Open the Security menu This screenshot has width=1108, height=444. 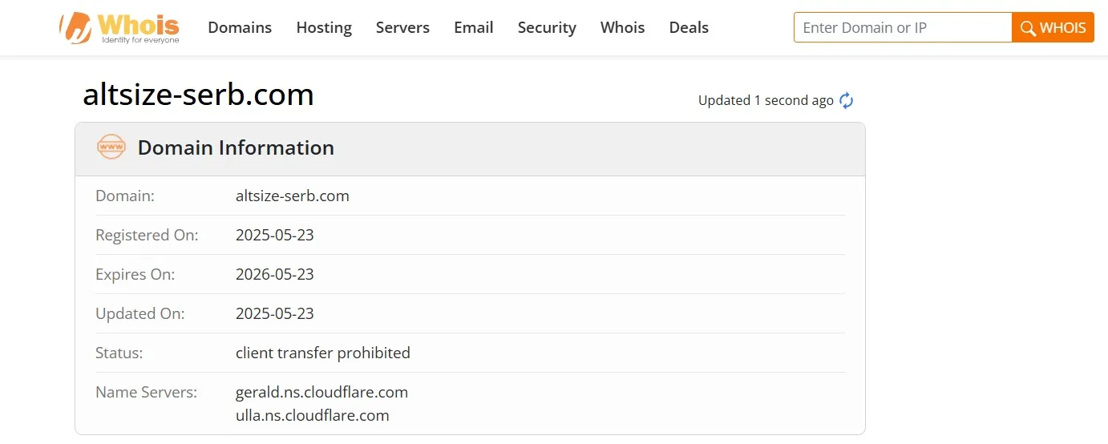547,27
